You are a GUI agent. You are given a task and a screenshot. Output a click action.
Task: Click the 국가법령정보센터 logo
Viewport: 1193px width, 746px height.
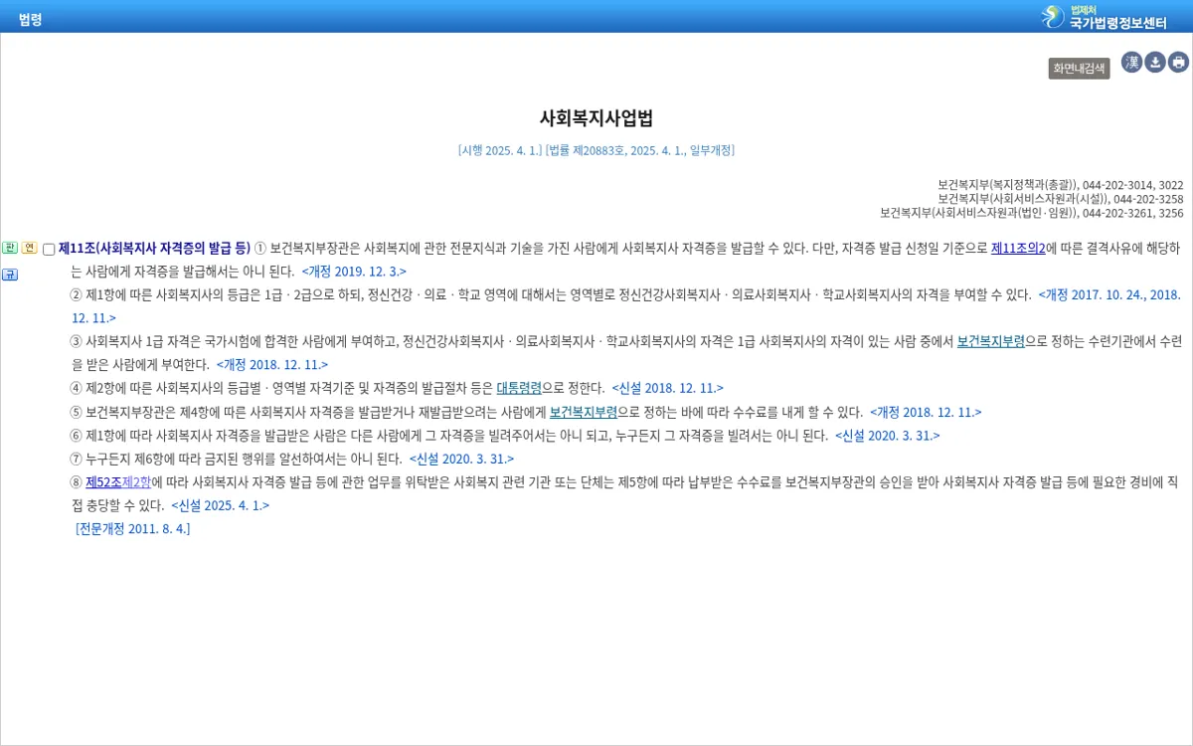tap(1105, 16)
